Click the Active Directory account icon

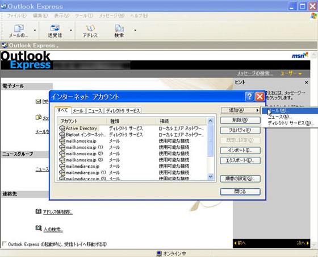[62, 128]
